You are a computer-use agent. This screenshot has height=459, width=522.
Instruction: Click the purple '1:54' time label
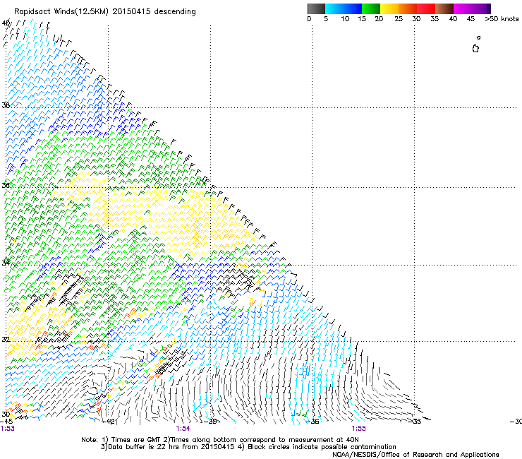tap(183, 429)
